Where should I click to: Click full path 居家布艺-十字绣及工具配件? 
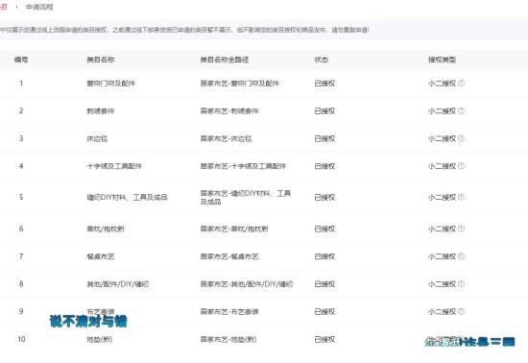pos(243,166)
